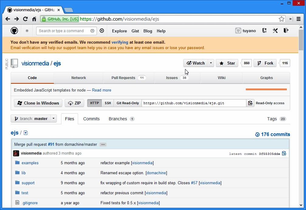Click the GitHub Octocat logo icon
The height and width of the screenshot is (210, 306).
click(14, 31)
